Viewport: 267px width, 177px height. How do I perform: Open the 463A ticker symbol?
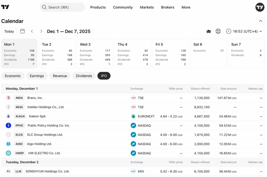[19, 107]
